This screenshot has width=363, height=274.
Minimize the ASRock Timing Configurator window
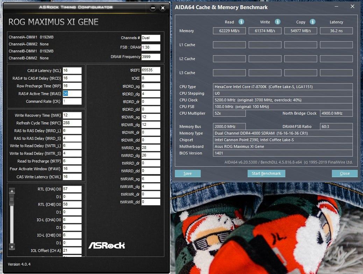(x=153, y=8)
